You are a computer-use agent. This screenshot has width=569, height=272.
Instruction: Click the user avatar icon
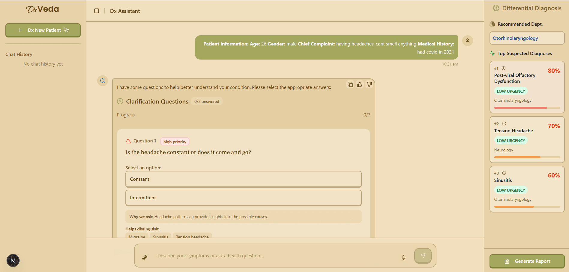click(x=467, y=41)
